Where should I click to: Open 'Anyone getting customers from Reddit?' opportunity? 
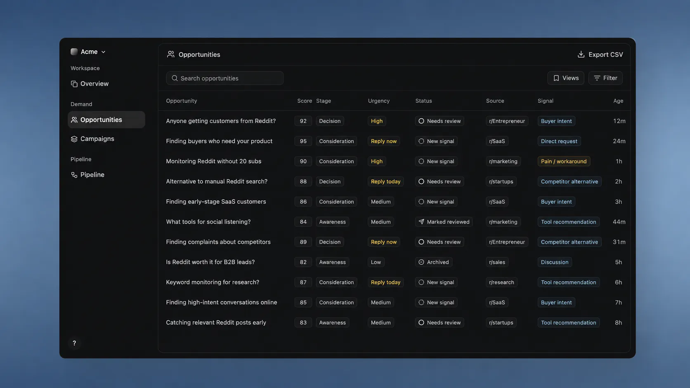pos(221,121)
